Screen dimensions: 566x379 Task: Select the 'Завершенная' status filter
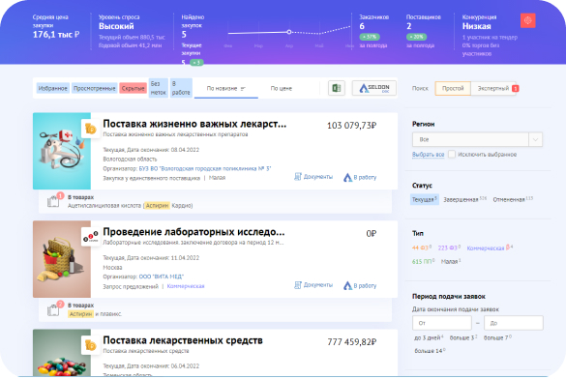[x=465, y=199]
